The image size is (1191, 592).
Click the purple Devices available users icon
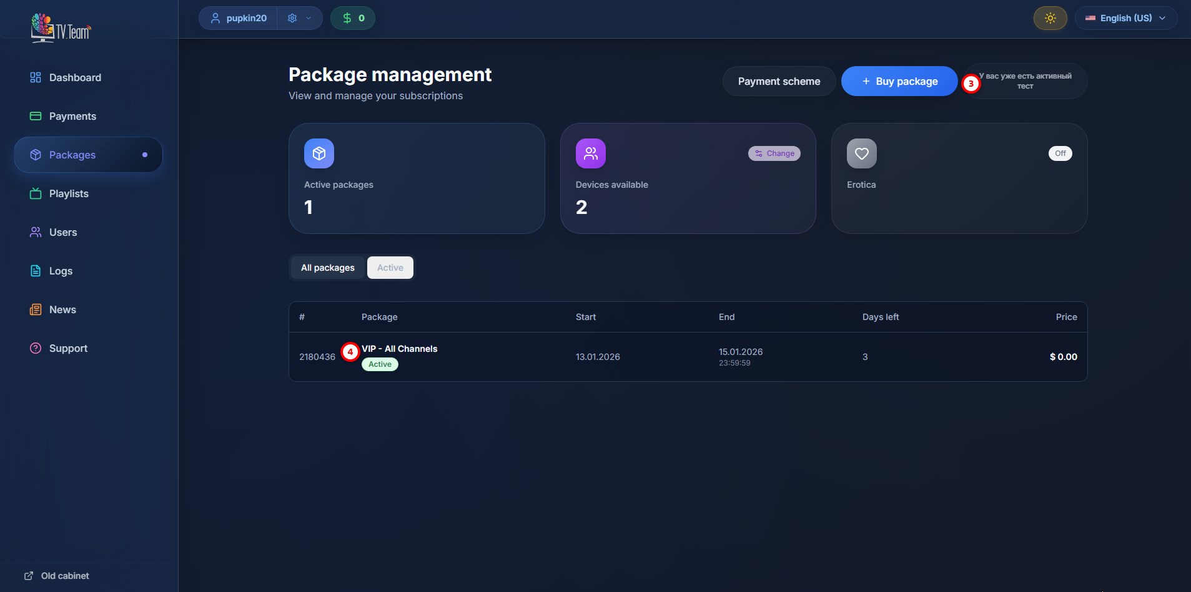pos(590,153)
